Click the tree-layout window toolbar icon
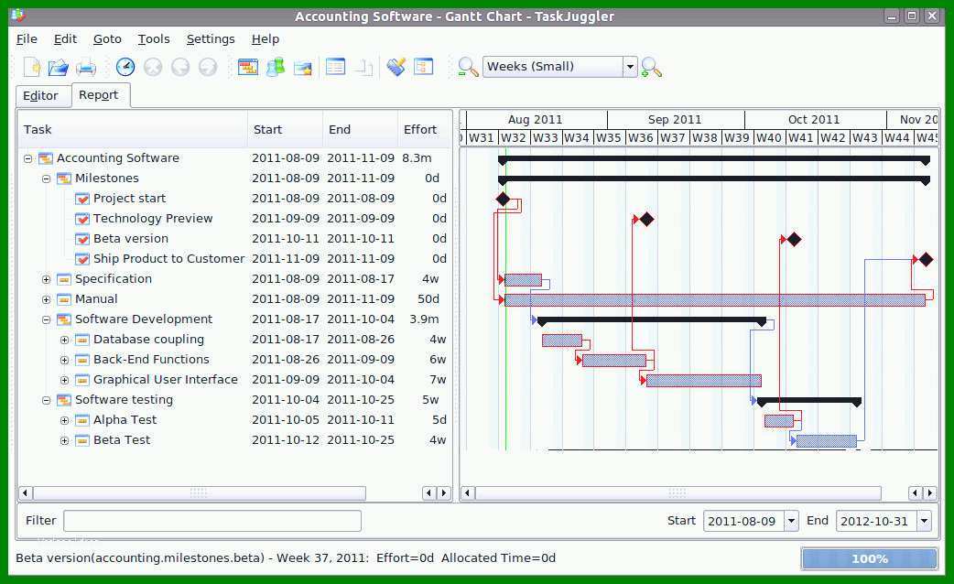The width and height of the screenshot is (954, 584). coord(424,67)
